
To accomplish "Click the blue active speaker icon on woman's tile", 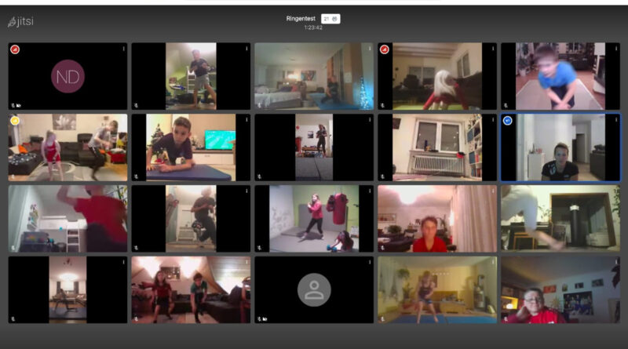I will pos(507,121).
